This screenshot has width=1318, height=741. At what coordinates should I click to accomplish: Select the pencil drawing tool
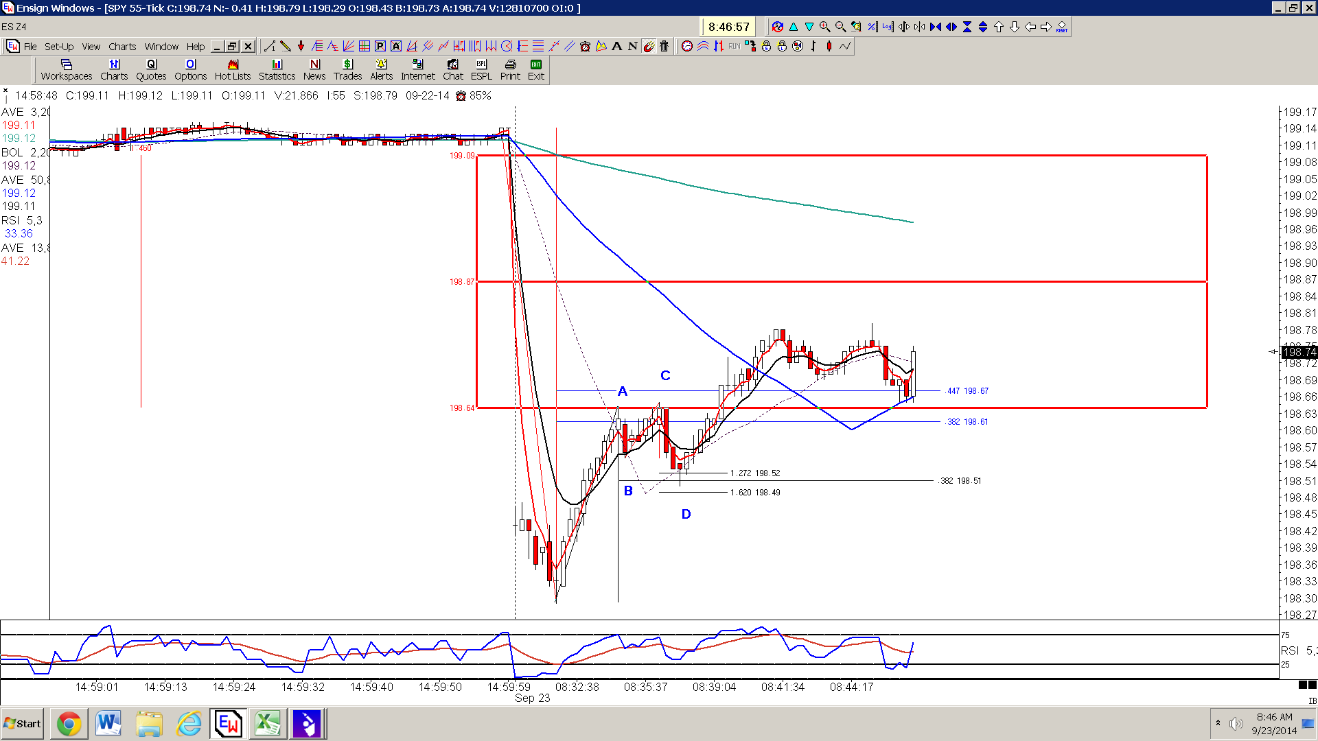pos(285,47)
